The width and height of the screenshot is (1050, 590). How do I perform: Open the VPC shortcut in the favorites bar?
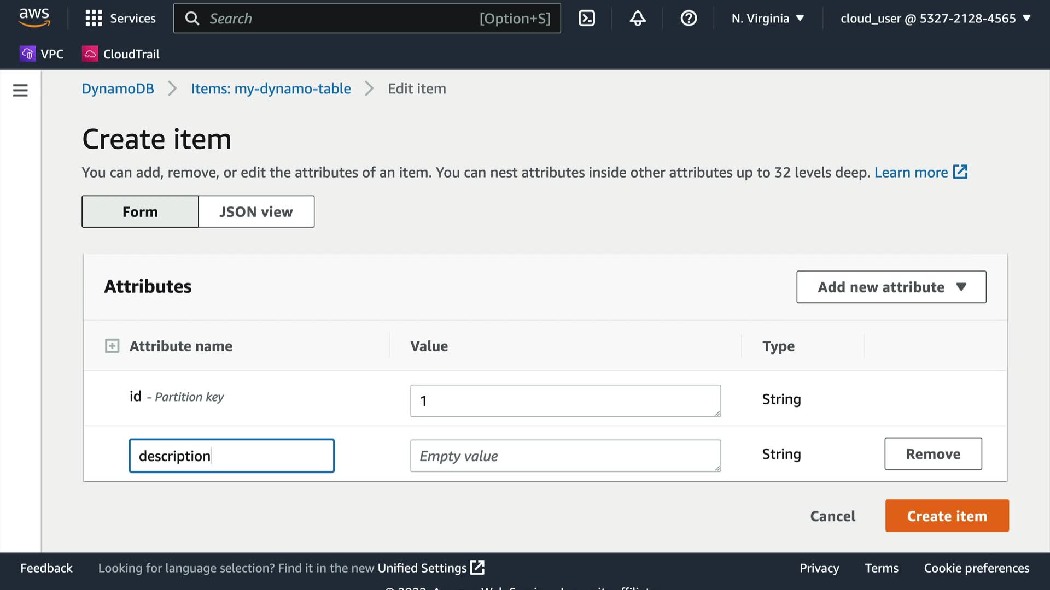click(42, 54)
